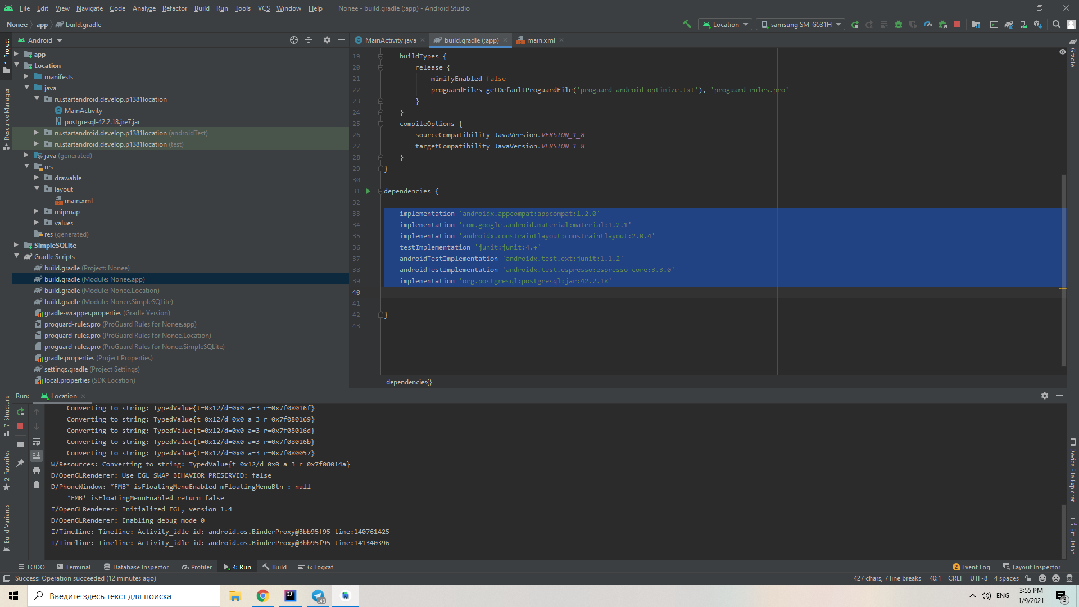
Task: Open the Gradle side panel
Action: click(x=1073, y=53)
